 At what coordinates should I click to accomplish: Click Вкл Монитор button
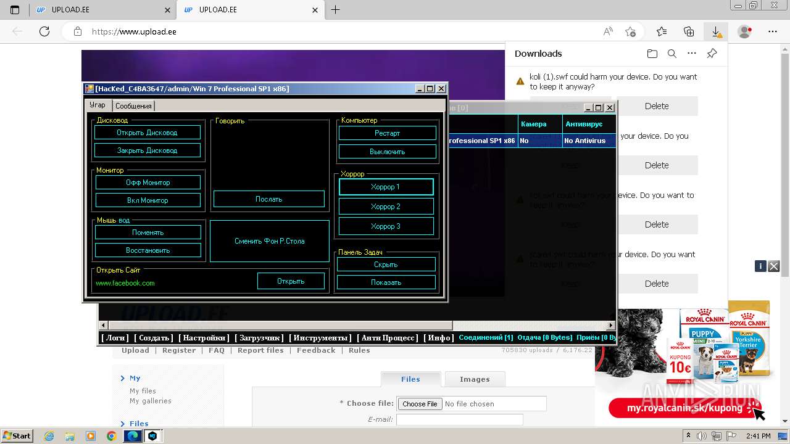tap(148, 200)
